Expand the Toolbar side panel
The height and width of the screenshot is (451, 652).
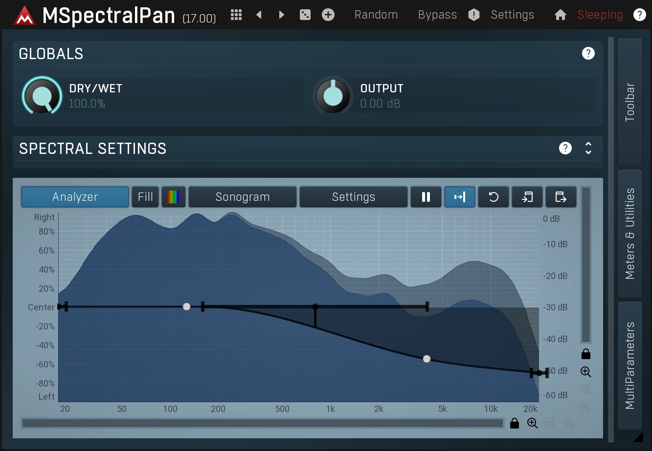click(630, 102)
